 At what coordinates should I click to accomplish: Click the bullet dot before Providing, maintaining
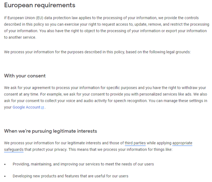(x=5, y=165)
